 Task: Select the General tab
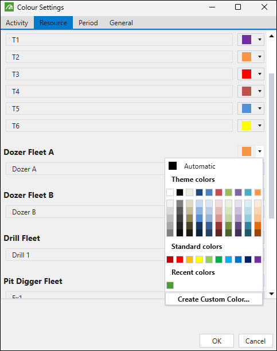(121, 23)
